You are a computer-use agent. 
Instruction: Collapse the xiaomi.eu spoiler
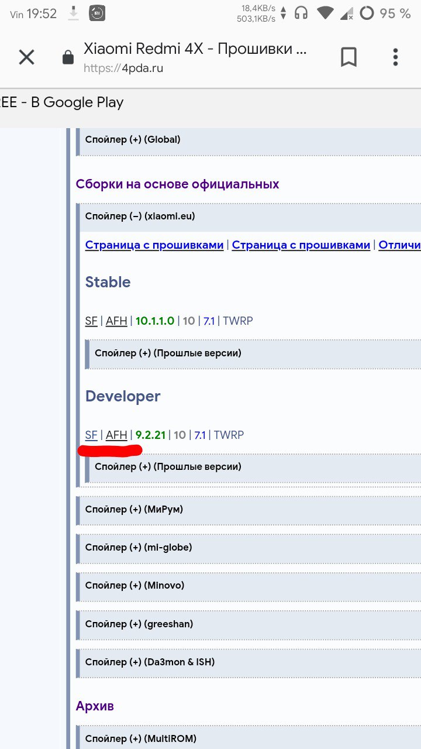[249, 216]
